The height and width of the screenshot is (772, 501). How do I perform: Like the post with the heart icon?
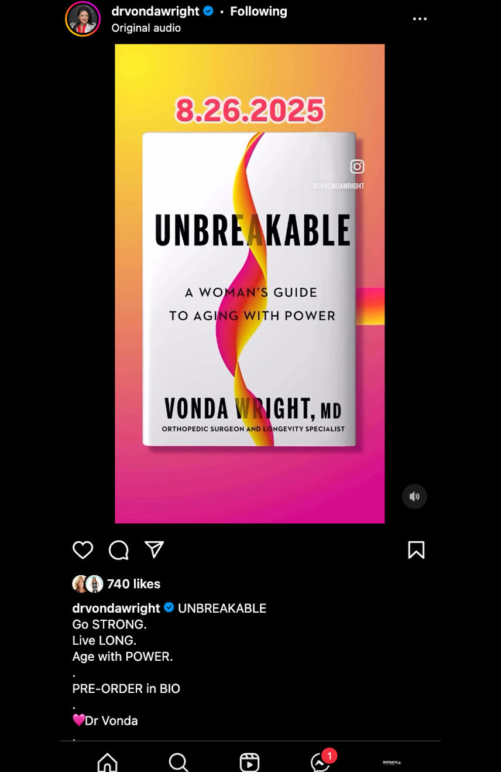(83, 550)
